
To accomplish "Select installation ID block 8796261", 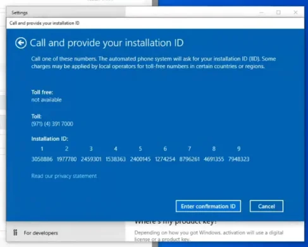I will pos(189,159).
